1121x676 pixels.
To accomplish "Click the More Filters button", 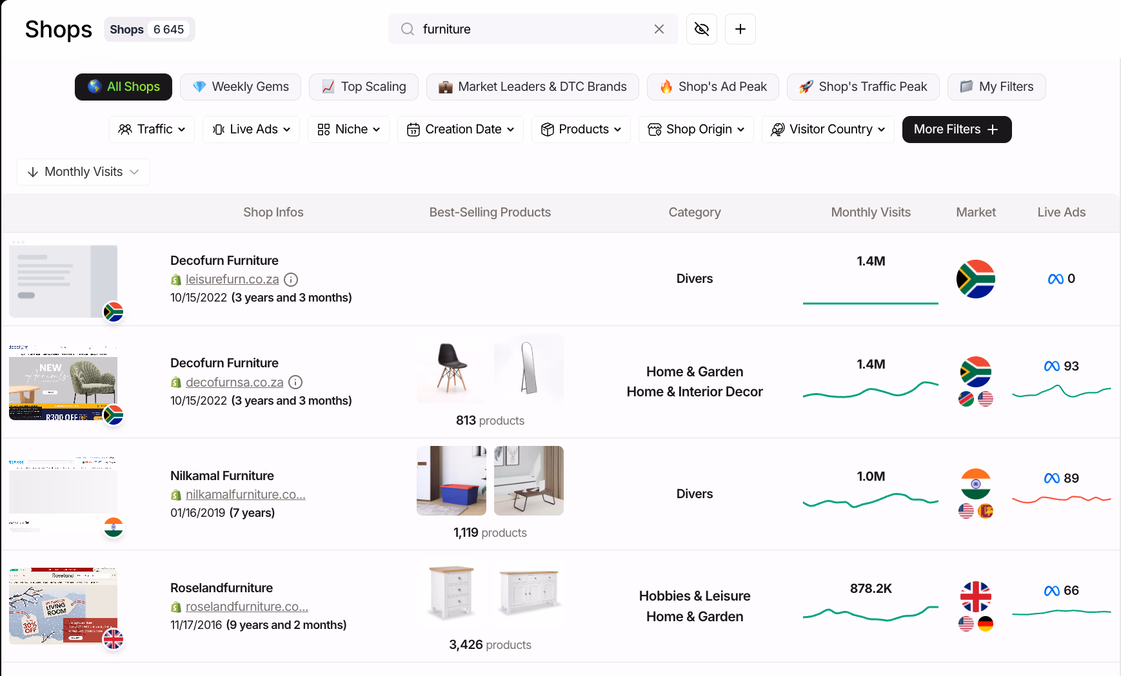I will [957, 129].
